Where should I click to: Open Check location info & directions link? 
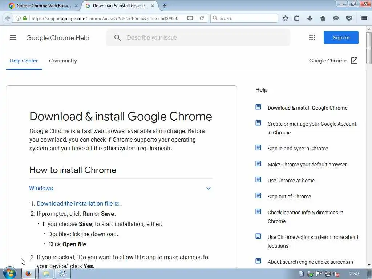[x=305, y=217]
